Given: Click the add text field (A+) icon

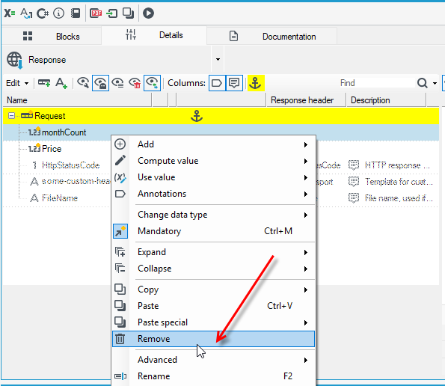Looking at the screenshot, I should coord(61,83).
